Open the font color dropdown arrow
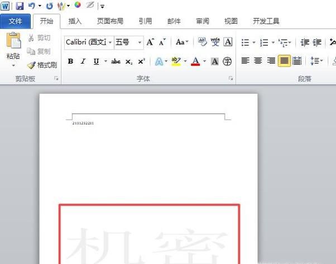Screen dimensions: 336x264 (205, 61)
